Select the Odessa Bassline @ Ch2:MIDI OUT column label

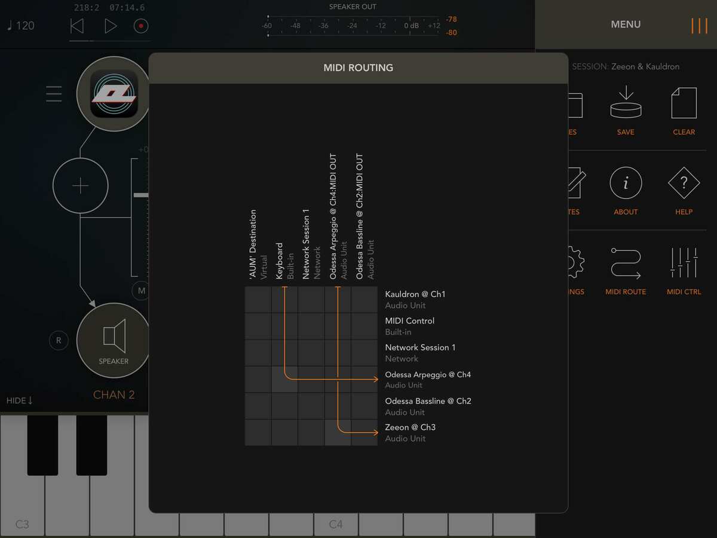click(x=359, y=217)
